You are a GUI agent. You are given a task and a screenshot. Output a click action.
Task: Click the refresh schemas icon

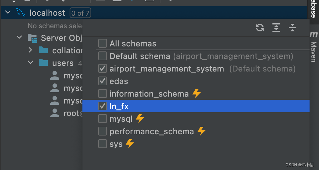(x=260, y=28)
